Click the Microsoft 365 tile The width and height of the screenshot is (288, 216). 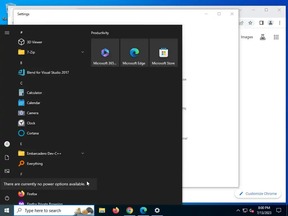click(105, 53)
